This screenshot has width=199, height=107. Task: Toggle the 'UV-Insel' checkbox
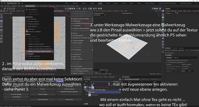click(x=182, y=69)
